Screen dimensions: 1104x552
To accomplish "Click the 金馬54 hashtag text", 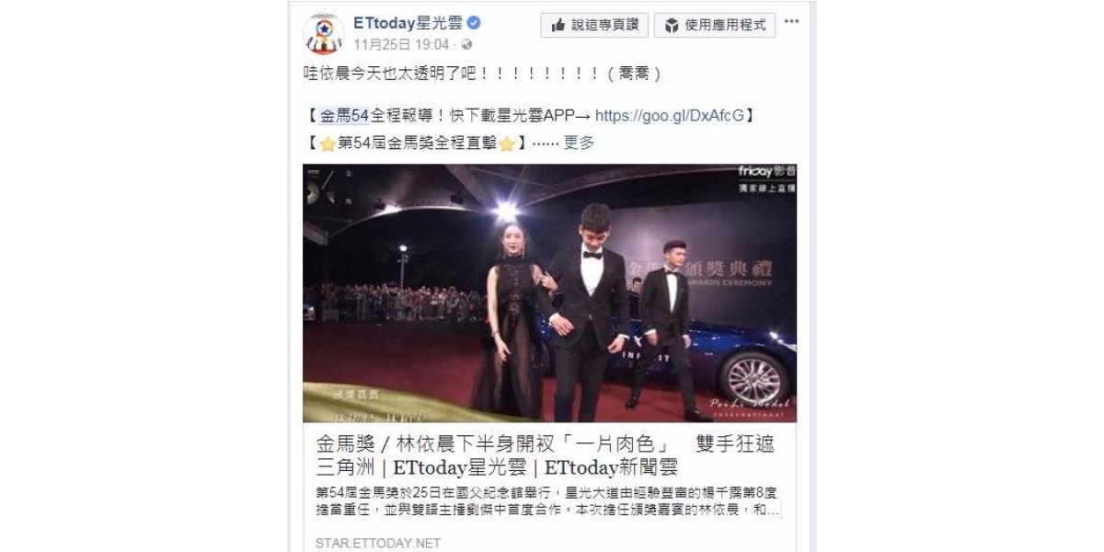I will pos(343,116).
